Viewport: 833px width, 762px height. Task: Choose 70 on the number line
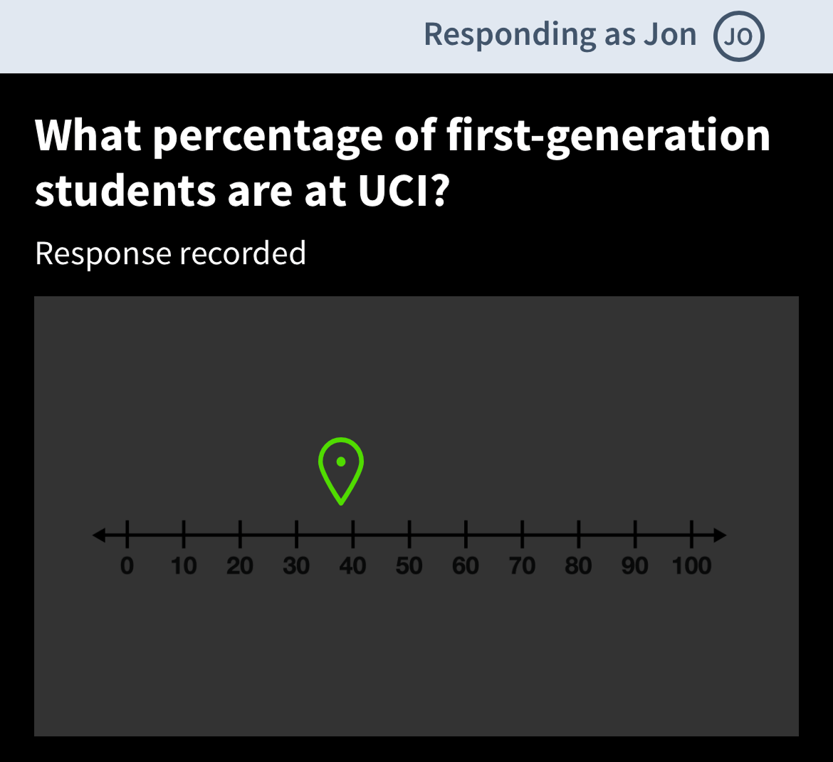[522, 535]
